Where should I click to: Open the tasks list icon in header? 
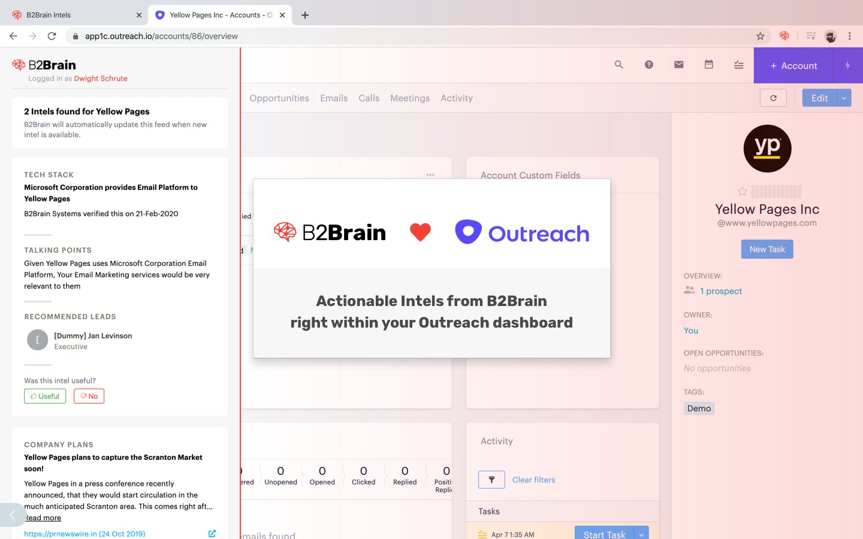click(739, 65)
